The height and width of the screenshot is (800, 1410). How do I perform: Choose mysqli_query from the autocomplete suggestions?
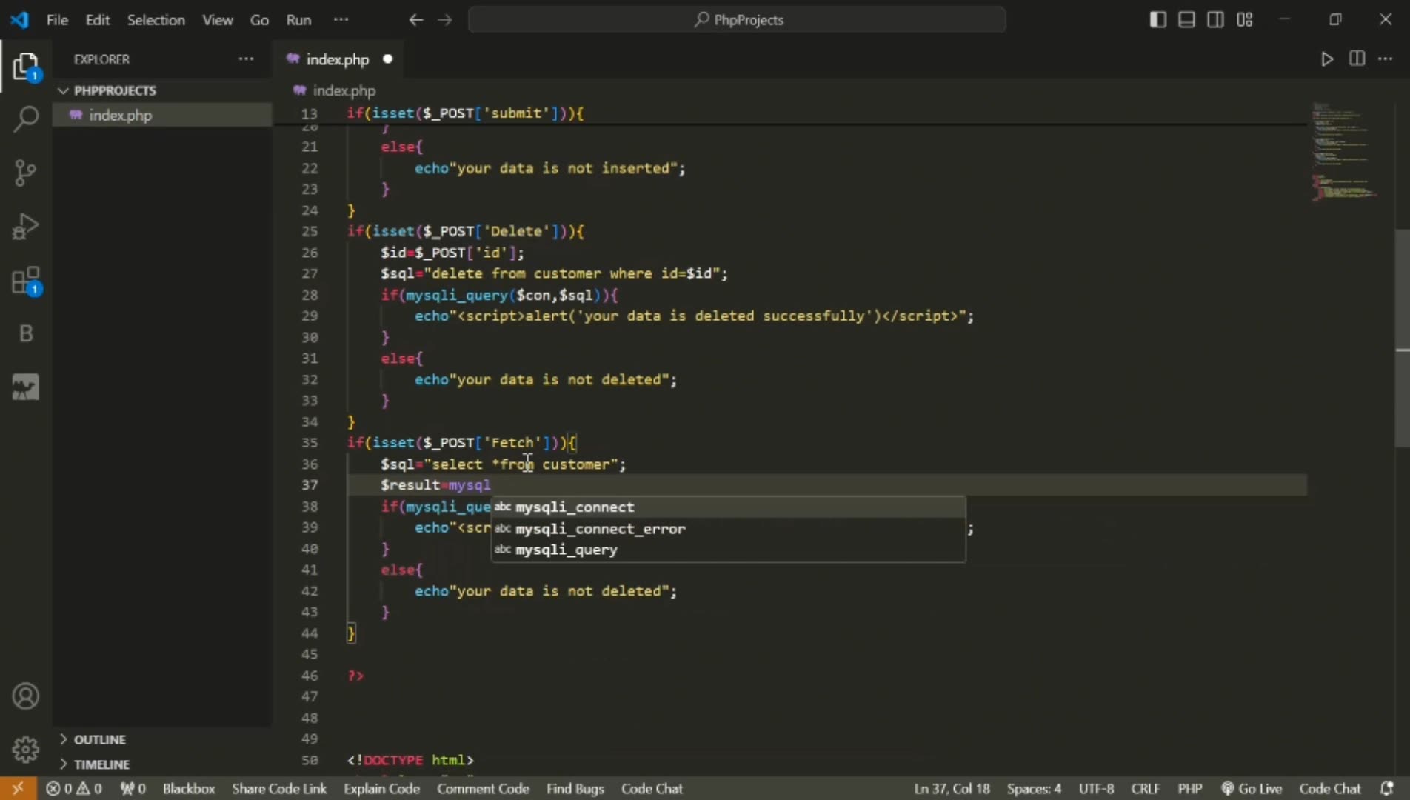[566, 550]
